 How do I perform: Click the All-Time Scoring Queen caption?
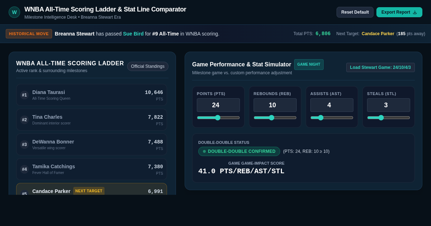tap(51, 99)
